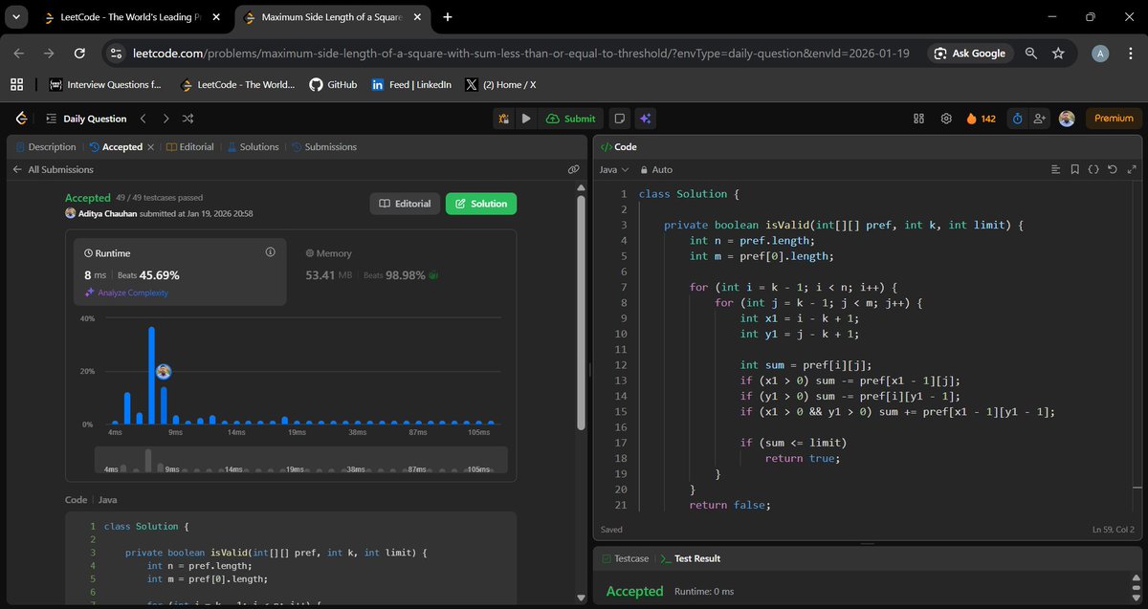This screenshot has height=609, width=1148.
Task: Open the Java language dropdown
Action: point(613,169)
